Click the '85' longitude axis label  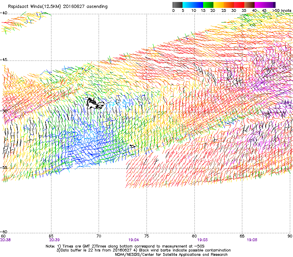tap(242, 236)
